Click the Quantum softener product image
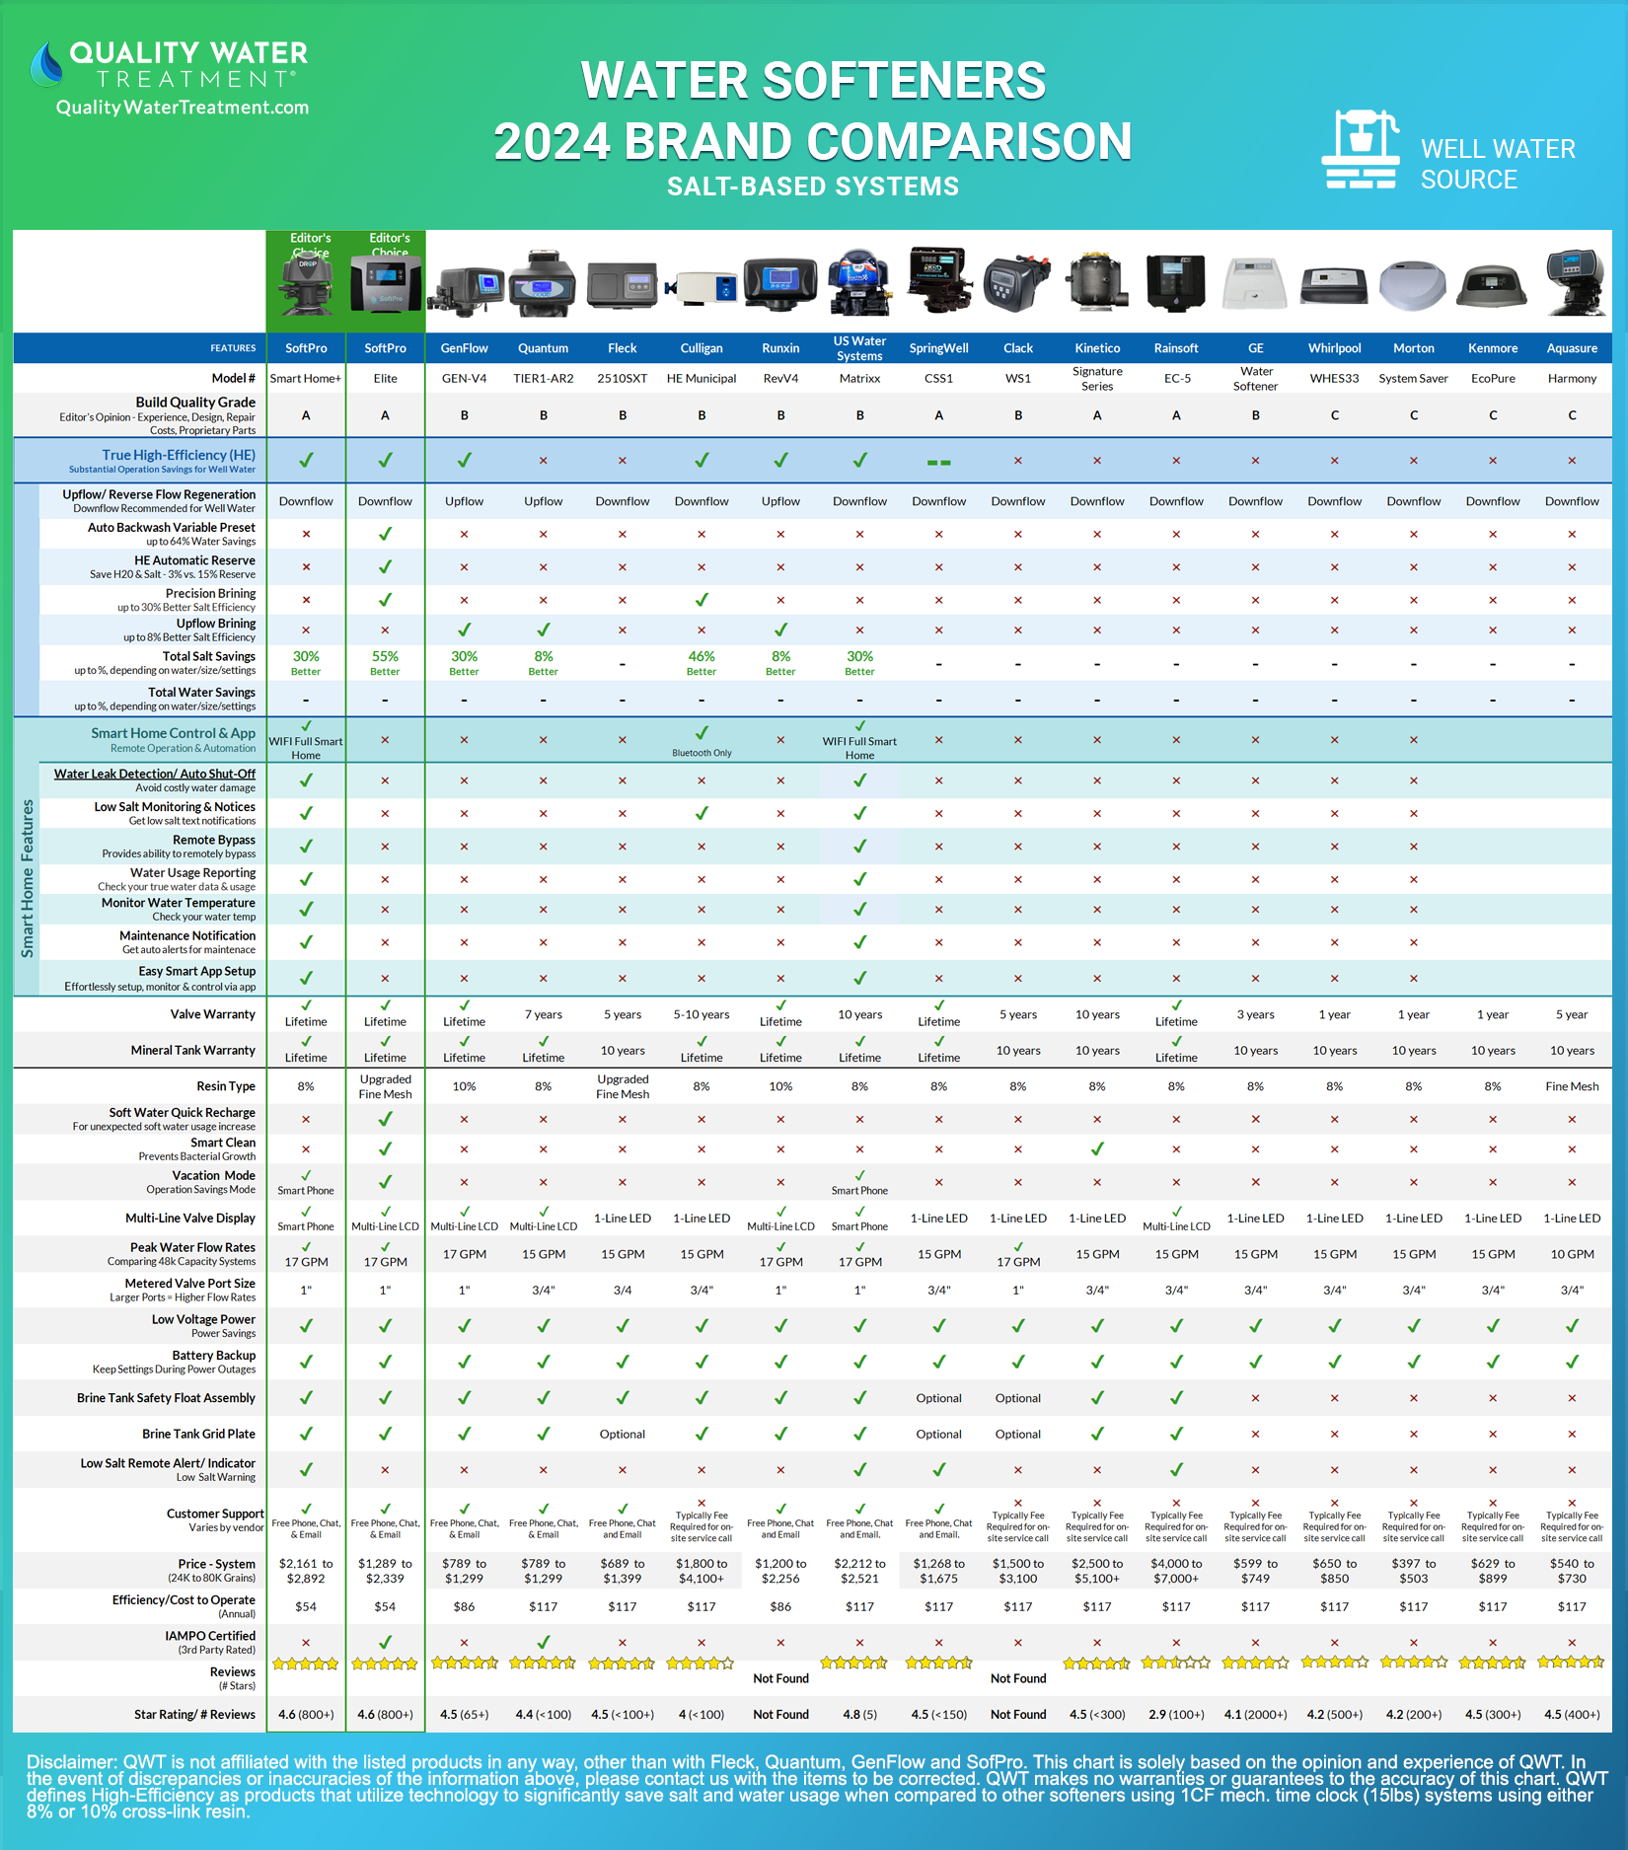This screenshot has height=1850, width=1628. tap(543, 282)
